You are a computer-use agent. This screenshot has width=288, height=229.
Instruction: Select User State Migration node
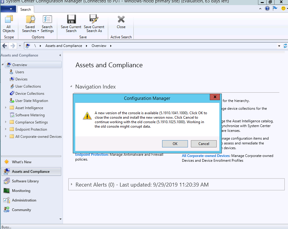coord(31,100)
